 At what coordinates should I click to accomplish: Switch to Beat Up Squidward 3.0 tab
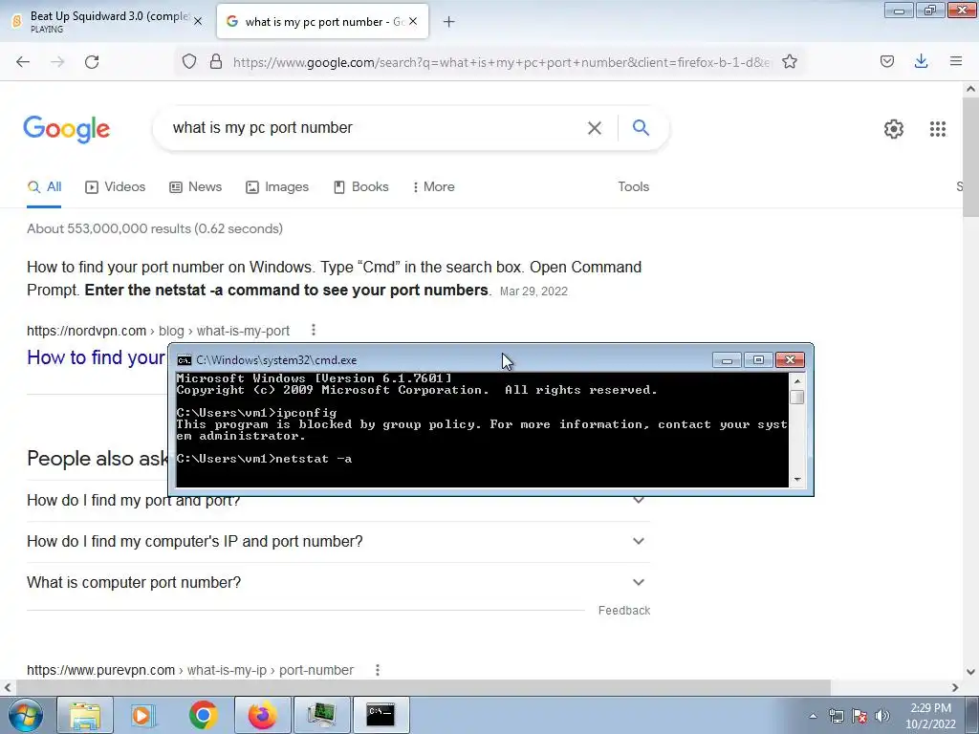pos(108,21)
